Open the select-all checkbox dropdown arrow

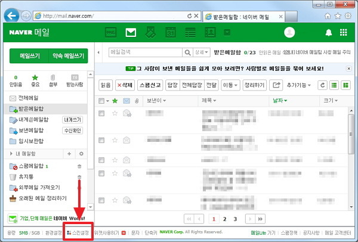107,101
